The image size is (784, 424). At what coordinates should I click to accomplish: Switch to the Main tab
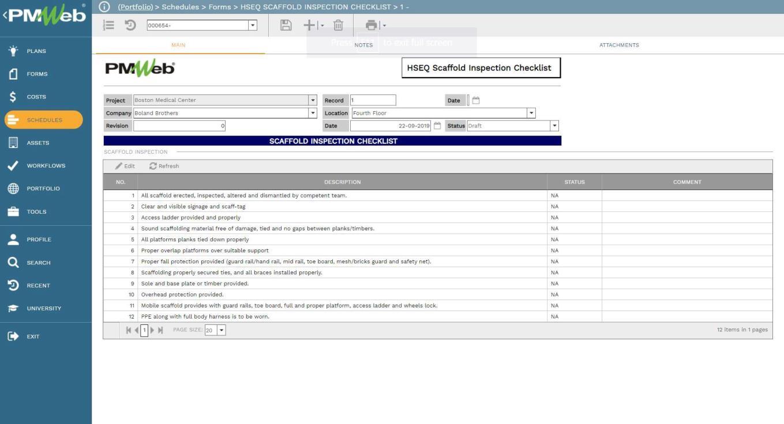[x=178, y=45]
